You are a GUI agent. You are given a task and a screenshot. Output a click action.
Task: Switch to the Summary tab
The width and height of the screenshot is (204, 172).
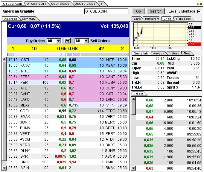(x=28, y=19)
